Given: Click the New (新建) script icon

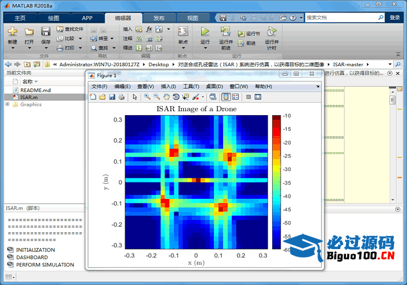Looking at the screenshot, I should (x=13, y=31).
